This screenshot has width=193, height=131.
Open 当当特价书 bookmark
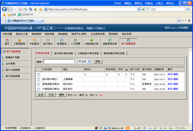26,14
